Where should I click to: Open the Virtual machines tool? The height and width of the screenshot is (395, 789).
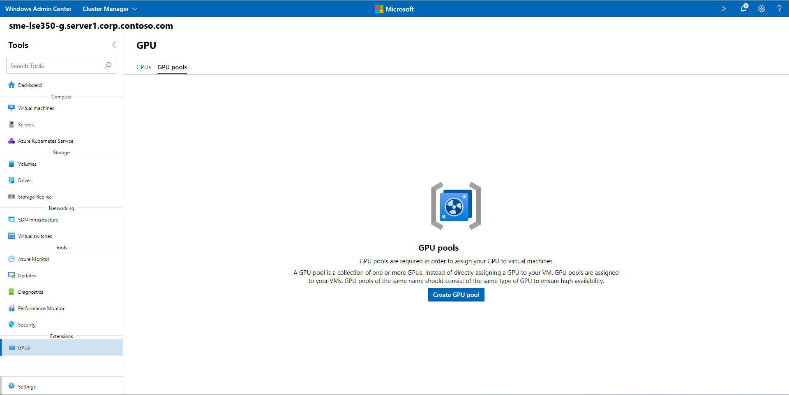pos(36,108)
